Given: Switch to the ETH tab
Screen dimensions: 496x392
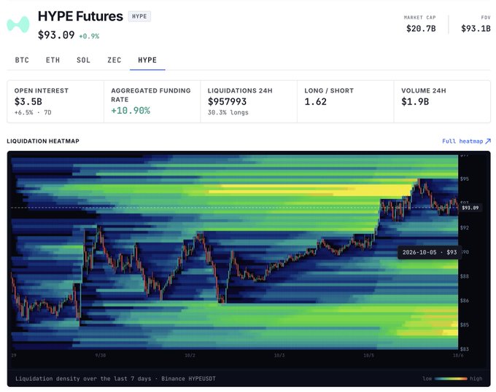Looking at the screenshot, I should tap(53, 60).
